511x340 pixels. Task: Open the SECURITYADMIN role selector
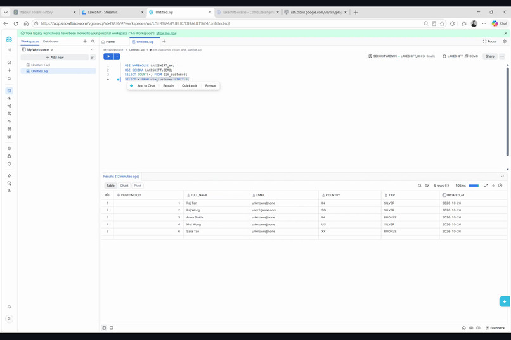[382, 56]
